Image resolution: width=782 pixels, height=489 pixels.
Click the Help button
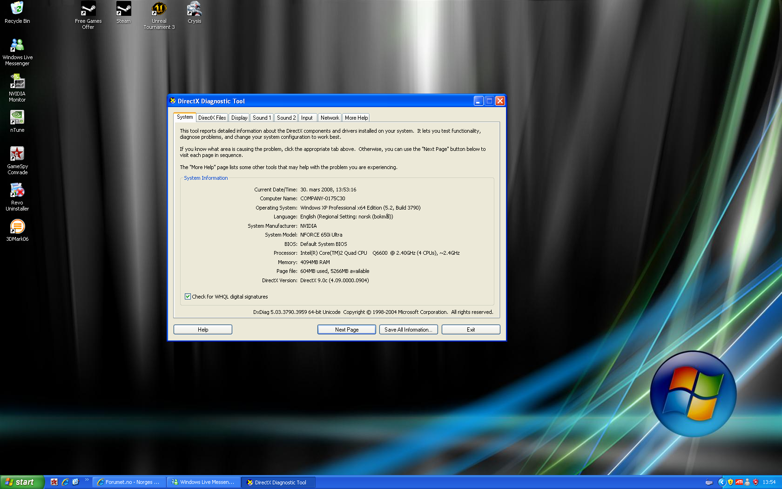coord(203,330)
